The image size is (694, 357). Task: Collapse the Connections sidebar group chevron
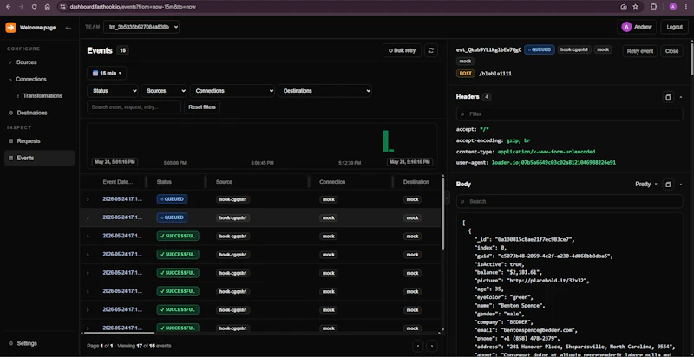[10, 80]
